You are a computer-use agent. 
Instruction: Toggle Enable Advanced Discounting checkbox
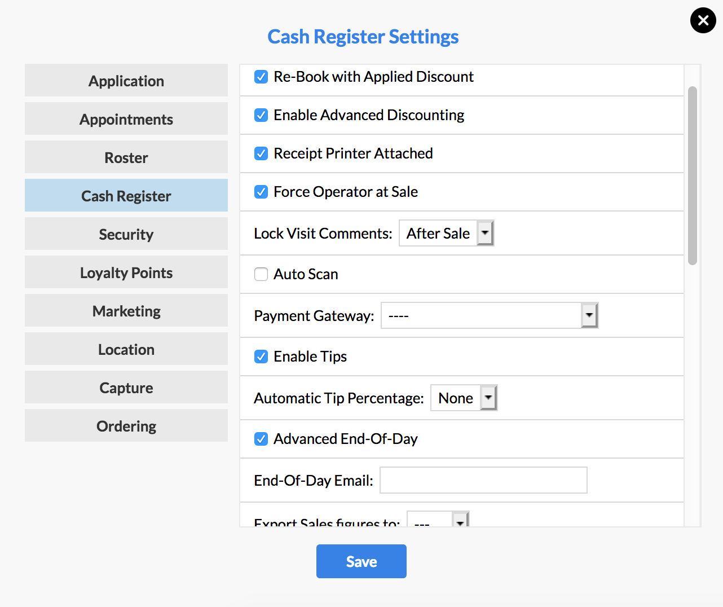261,115
